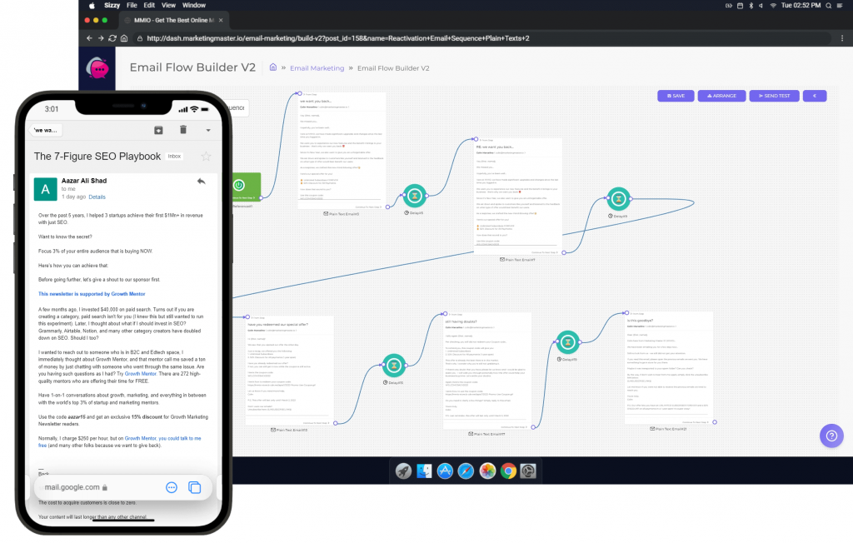
Task: Open Finder from the dock
Action: click(424, 471)
